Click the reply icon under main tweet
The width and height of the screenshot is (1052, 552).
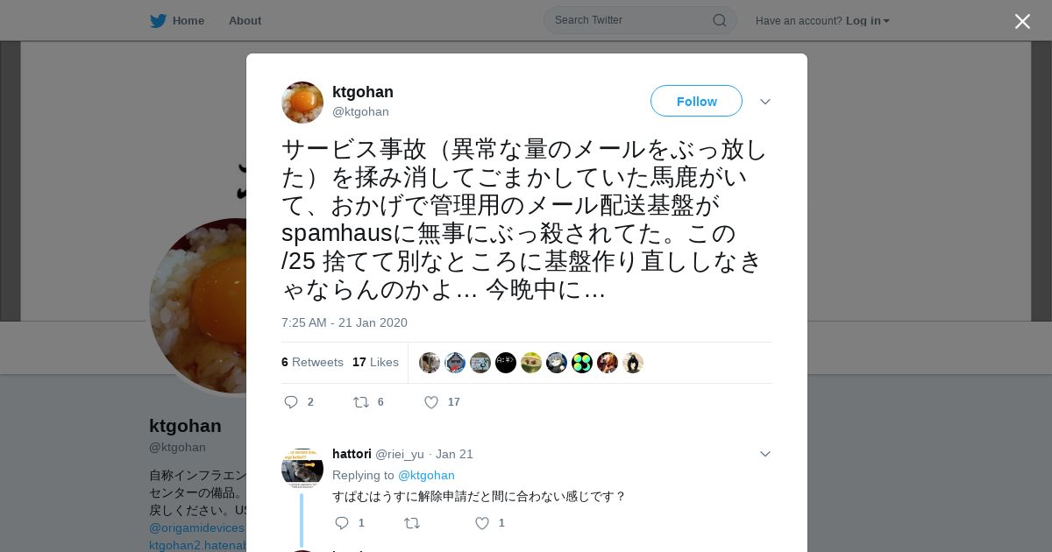292,402
